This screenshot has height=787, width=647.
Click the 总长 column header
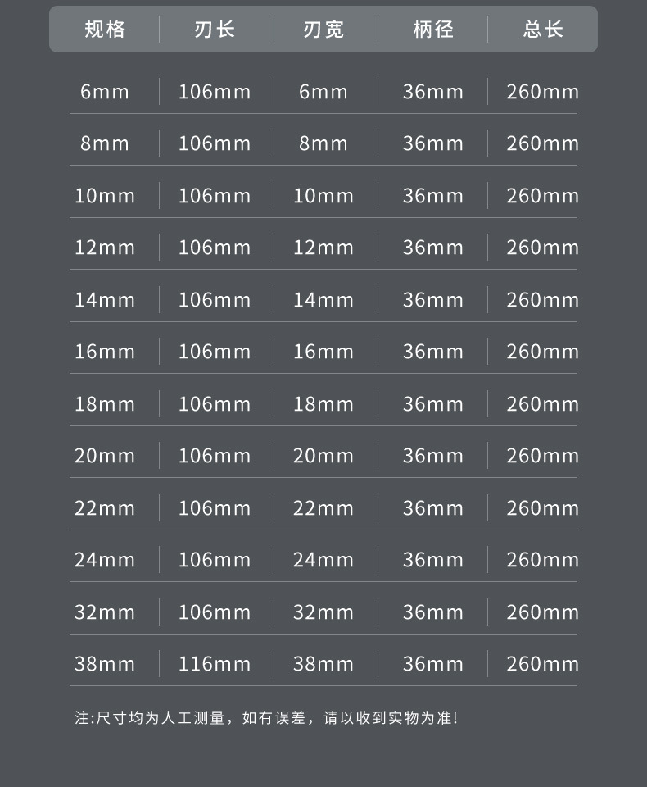pos(543,30)
